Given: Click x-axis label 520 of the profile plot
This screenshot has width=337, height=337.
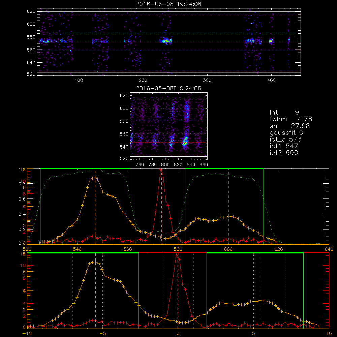Looking at the screenshot, I should pyautogui.click(x=27, y=249).
